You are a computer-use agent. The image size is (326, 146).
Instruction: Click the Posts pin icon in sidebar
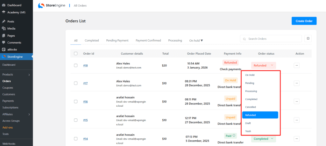click(4, 22)
